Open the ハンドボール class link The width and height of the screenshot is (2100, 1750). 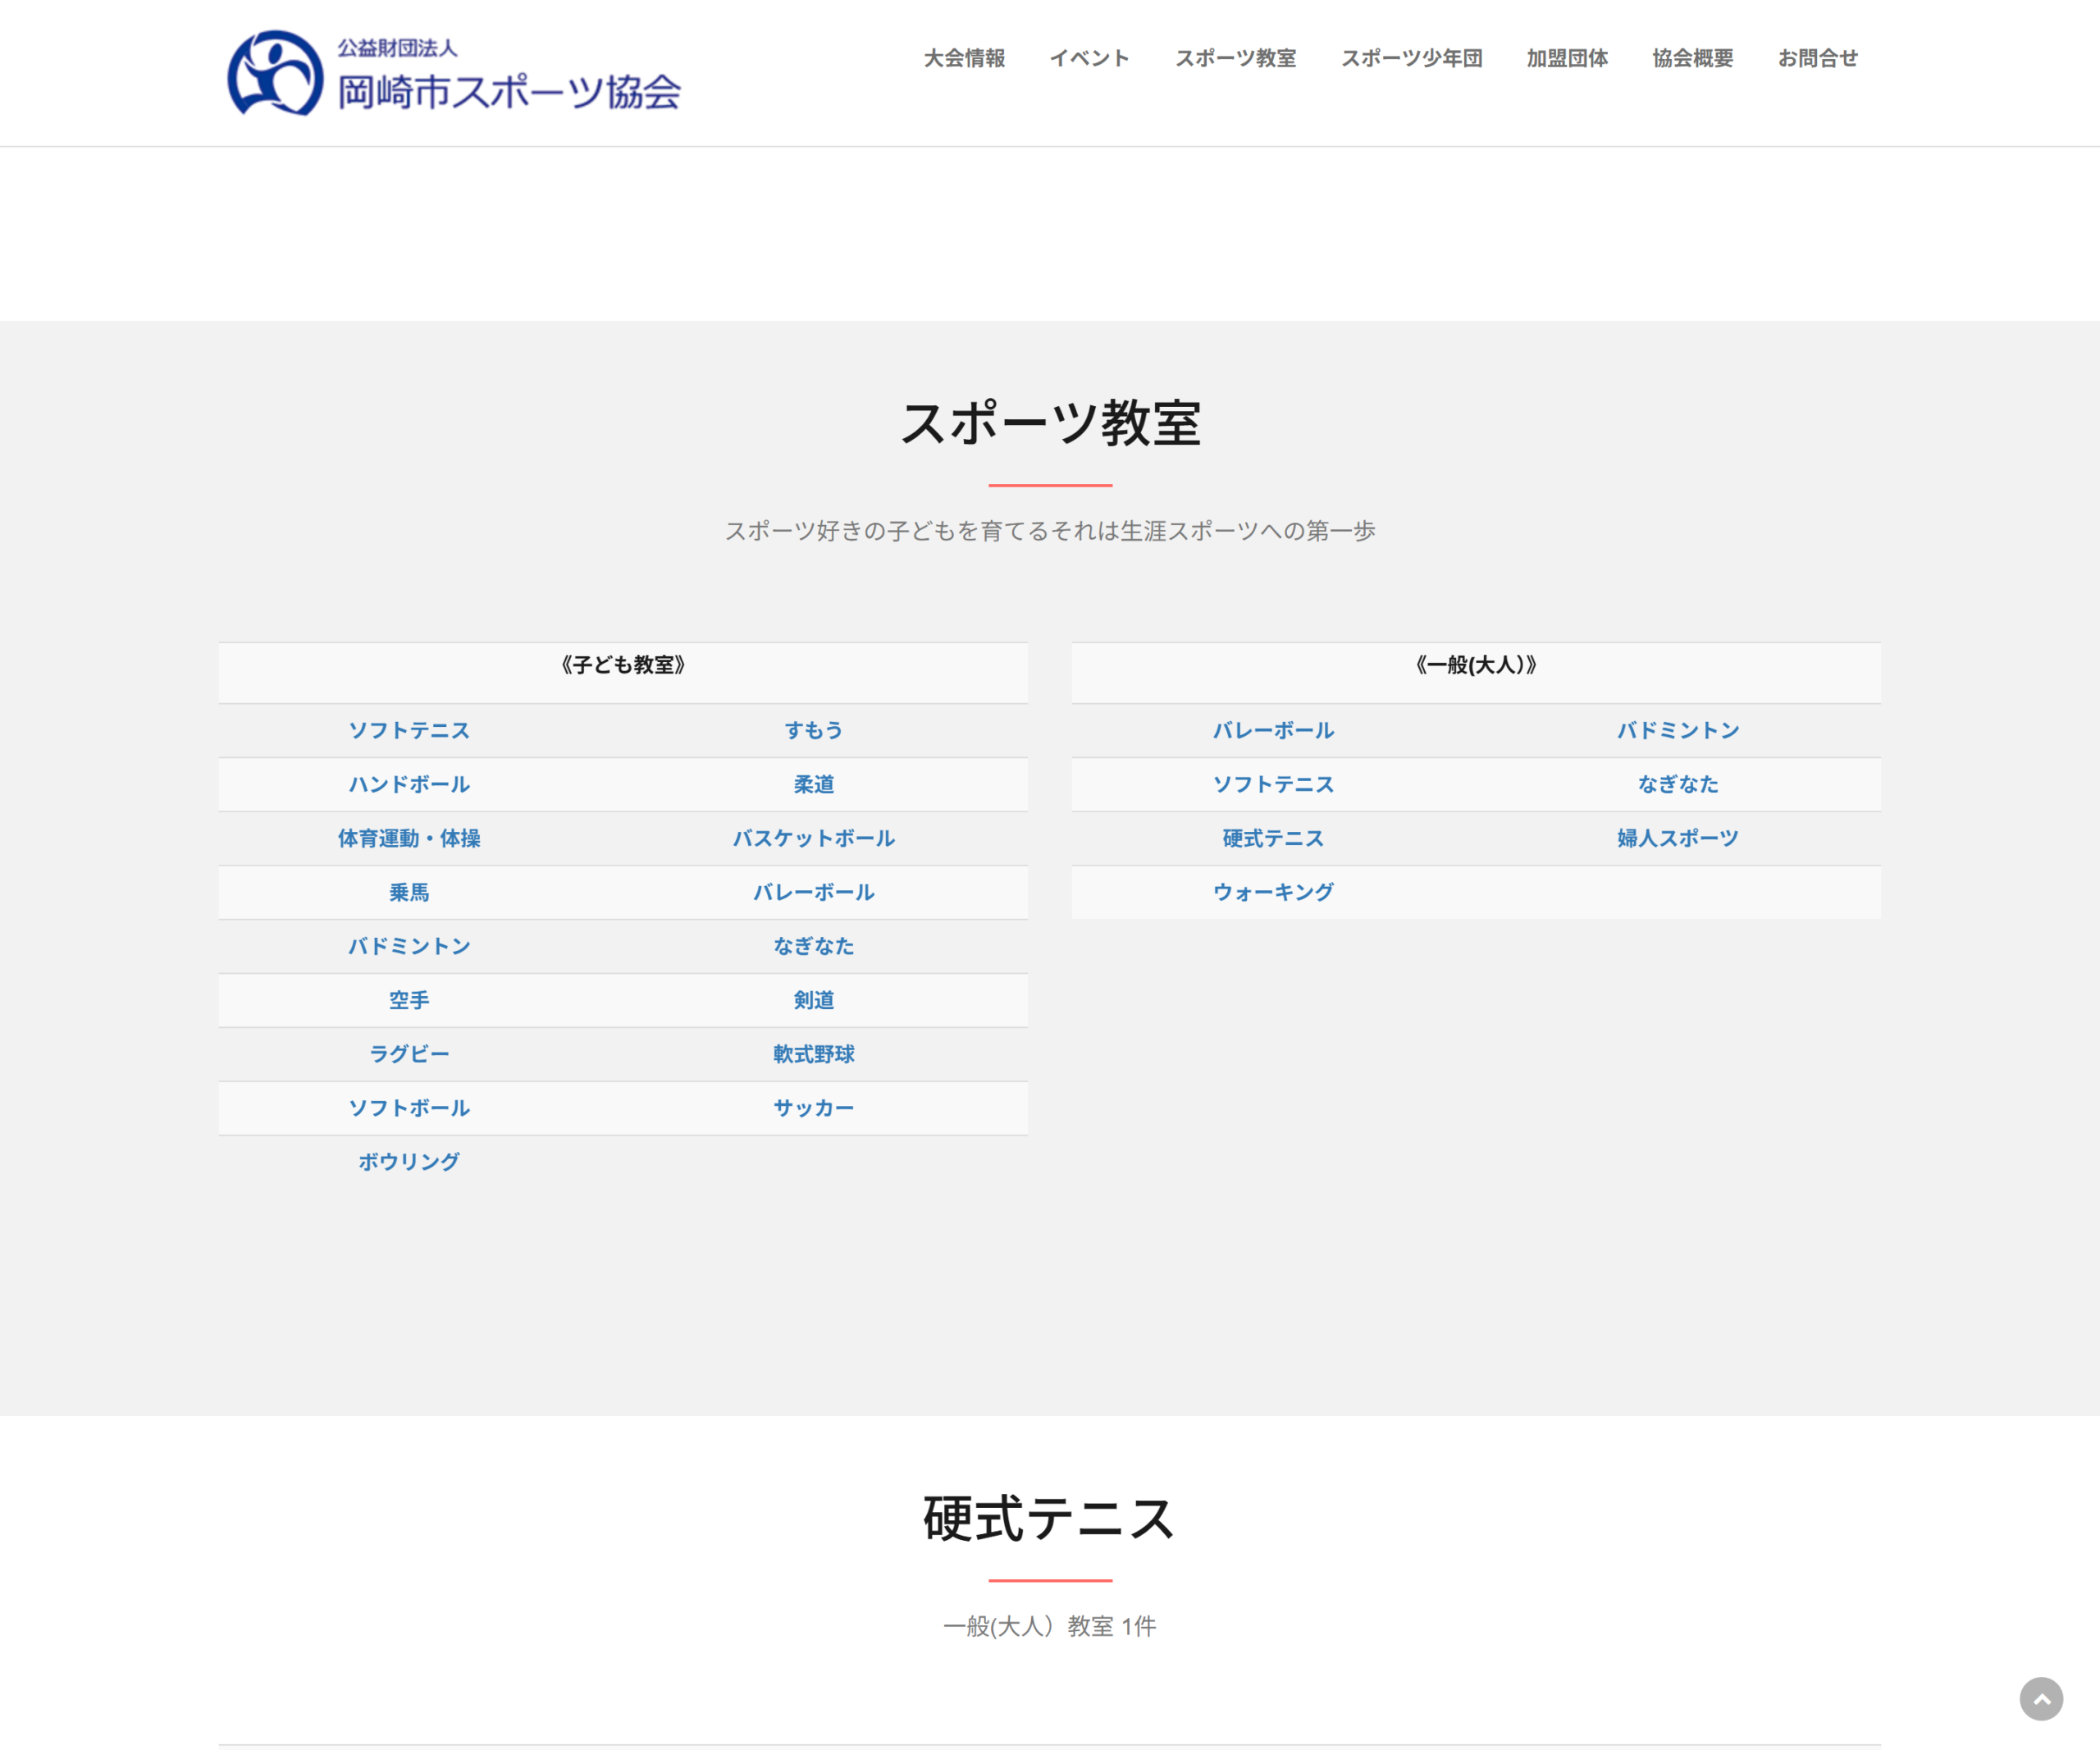(x=409, y=784)
